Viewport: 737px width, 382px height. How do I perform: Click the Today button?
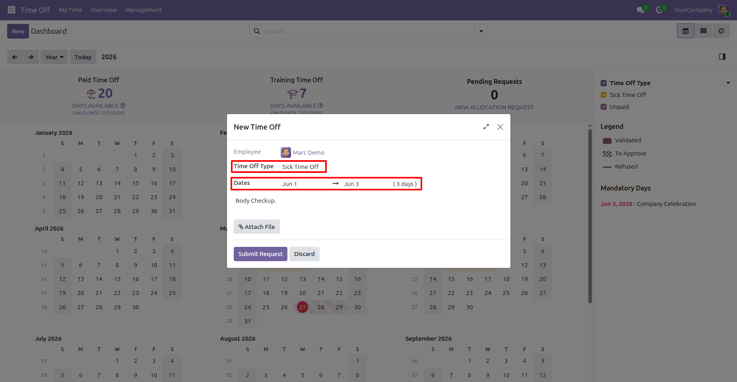pos(83,57)
